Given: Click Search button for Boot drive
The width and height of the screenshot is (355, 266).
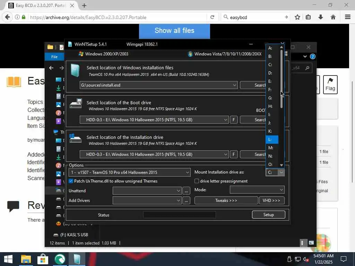Looking at the screenshot, I should click(253, 119).
